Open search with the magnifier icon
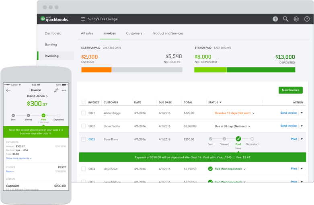This screenshot has width=314, height=205. coord(285,19)
